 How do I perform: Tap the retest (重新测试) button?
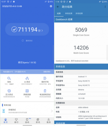point(27,41)
